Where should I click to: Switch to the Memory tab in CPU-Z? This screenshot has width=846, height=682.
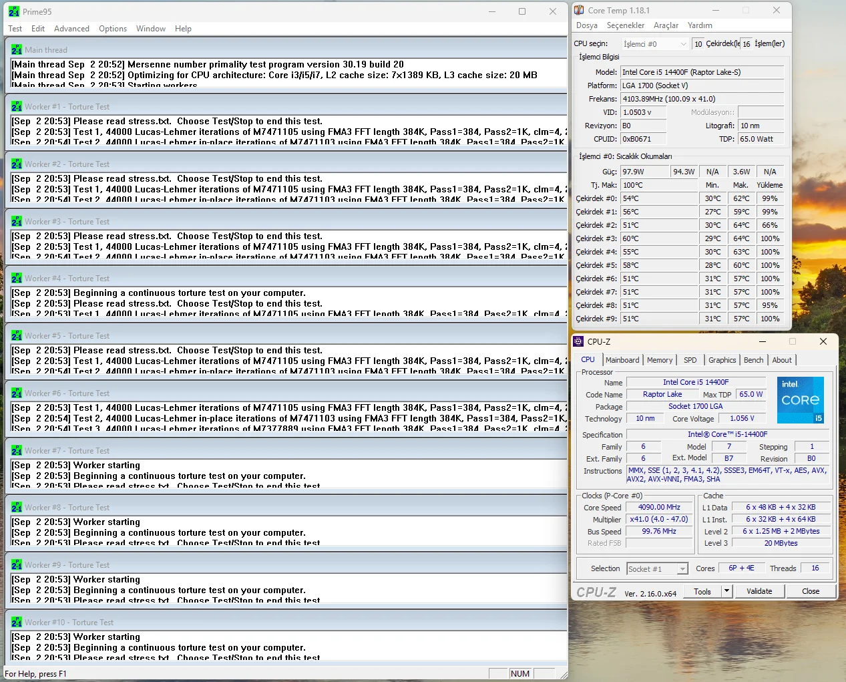coord(660,360)
